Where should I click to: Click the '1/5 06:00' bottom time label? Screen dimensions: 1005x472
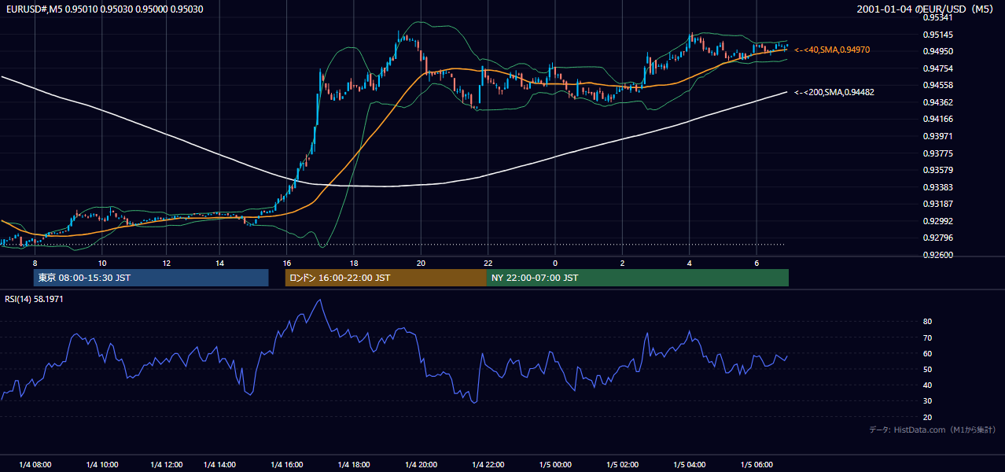757,464
